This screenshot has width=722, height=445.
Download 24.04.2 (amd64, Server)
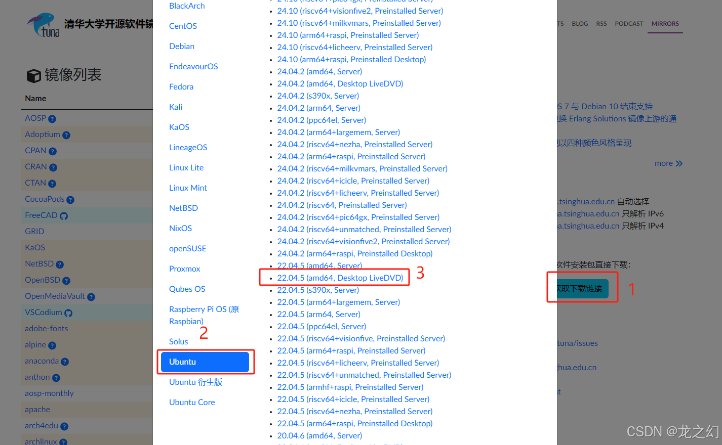(319, 71)
